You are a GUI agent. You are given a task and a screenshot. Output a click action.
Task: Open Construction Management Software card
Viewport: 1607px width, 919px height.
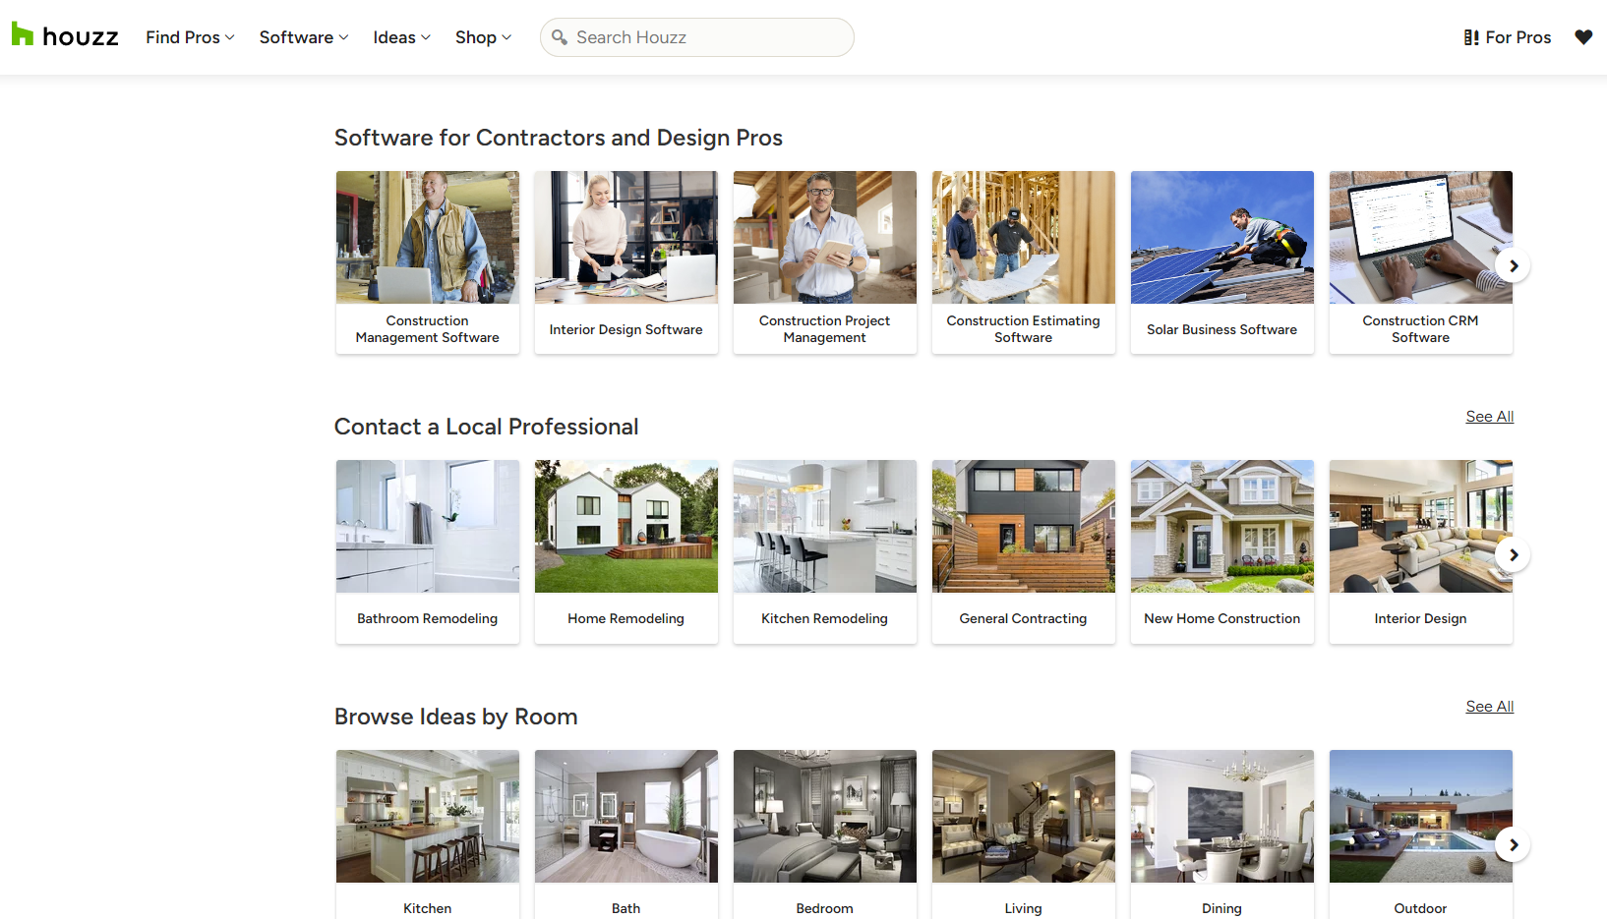coord(428,262)
